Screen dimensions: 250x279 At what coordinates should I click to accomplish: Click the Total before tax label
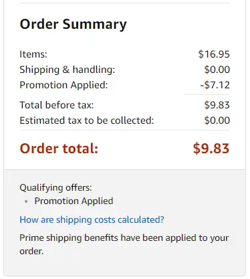[x=57, y=105]
